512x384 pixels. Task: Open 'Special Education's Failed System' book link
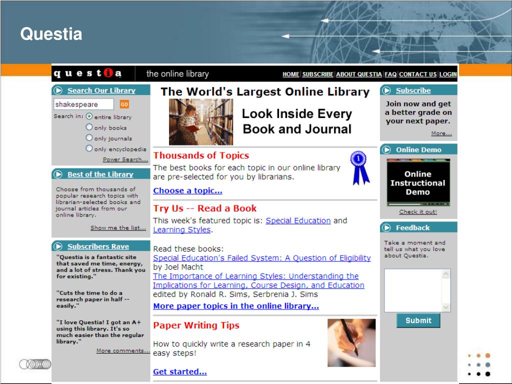(262, 258)
